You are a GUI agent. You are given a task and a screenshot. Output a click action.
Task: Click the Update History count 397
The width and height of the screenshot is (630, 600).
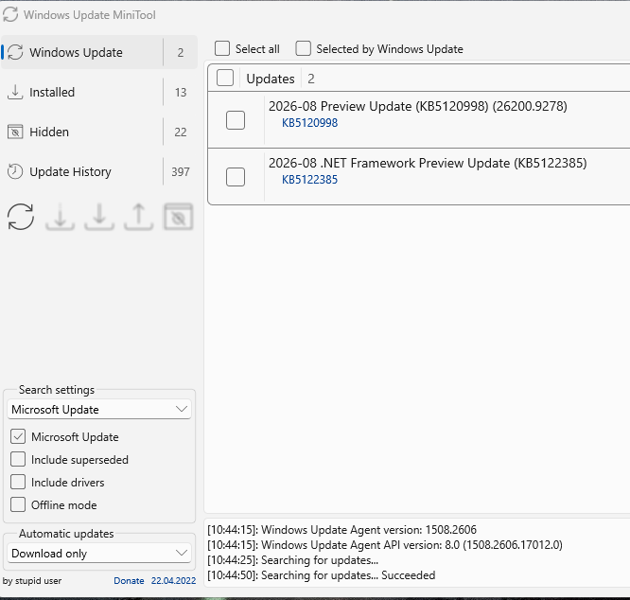pyautogui.click(x=181, y=172)
